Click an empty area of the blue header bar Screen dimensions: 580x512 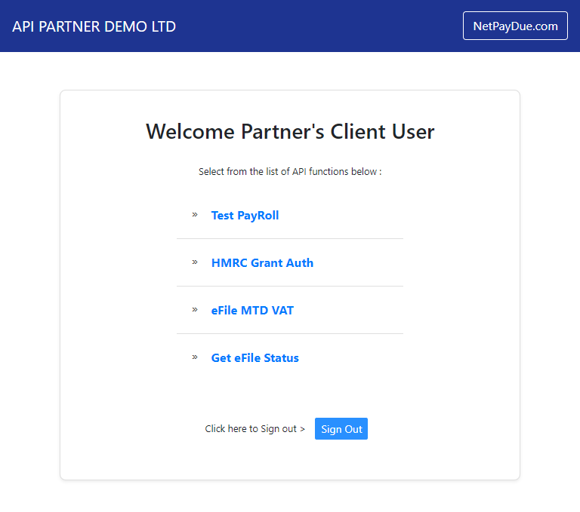pyautogui.click(x=317, y=26)
